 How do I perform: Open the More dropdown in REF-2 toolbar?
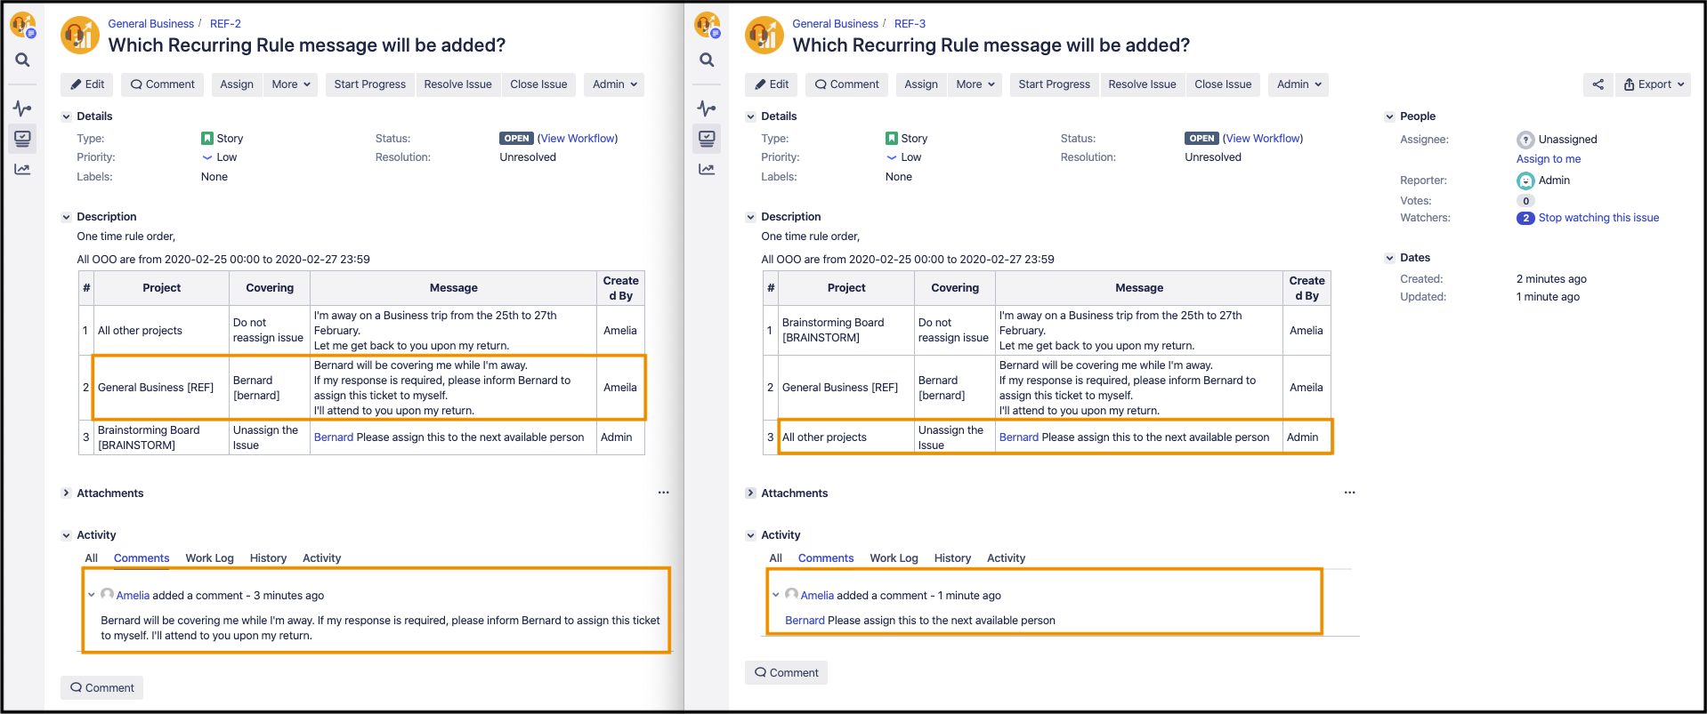(290, 84)
